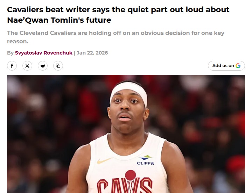Click the word By before author
The image size is (252, 193).
pyautogui.click(x=10, y=53)
